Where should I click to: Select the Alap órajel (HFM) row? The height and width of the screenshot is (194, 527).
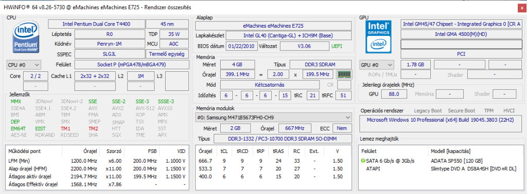(x=97, y=168)
